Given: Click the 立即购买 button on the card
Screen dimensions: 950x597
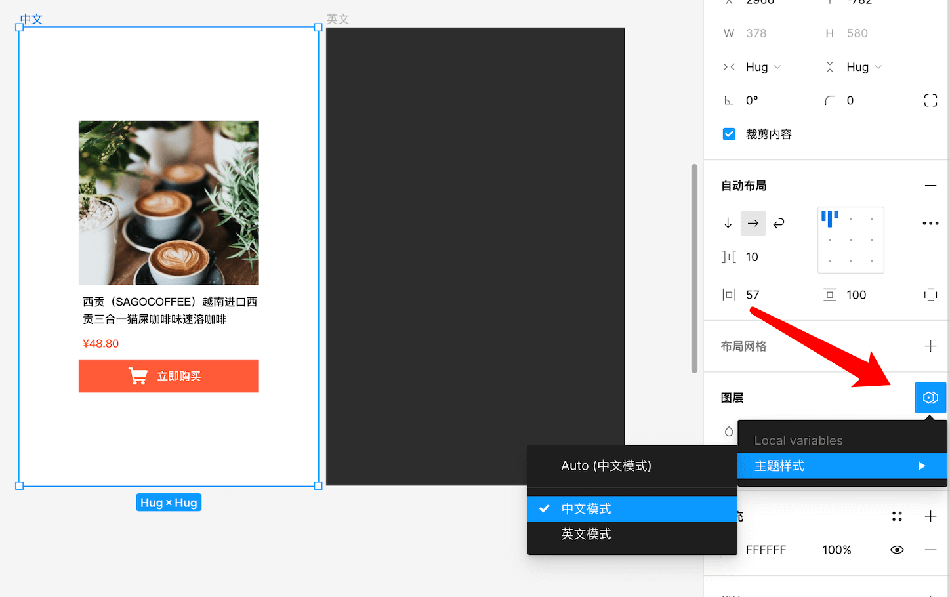Looking at the screenshot, I should 169,375.
